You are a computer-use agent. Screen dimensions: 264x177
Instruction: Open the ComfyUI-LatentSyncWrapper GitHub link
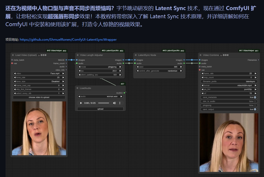68,40
